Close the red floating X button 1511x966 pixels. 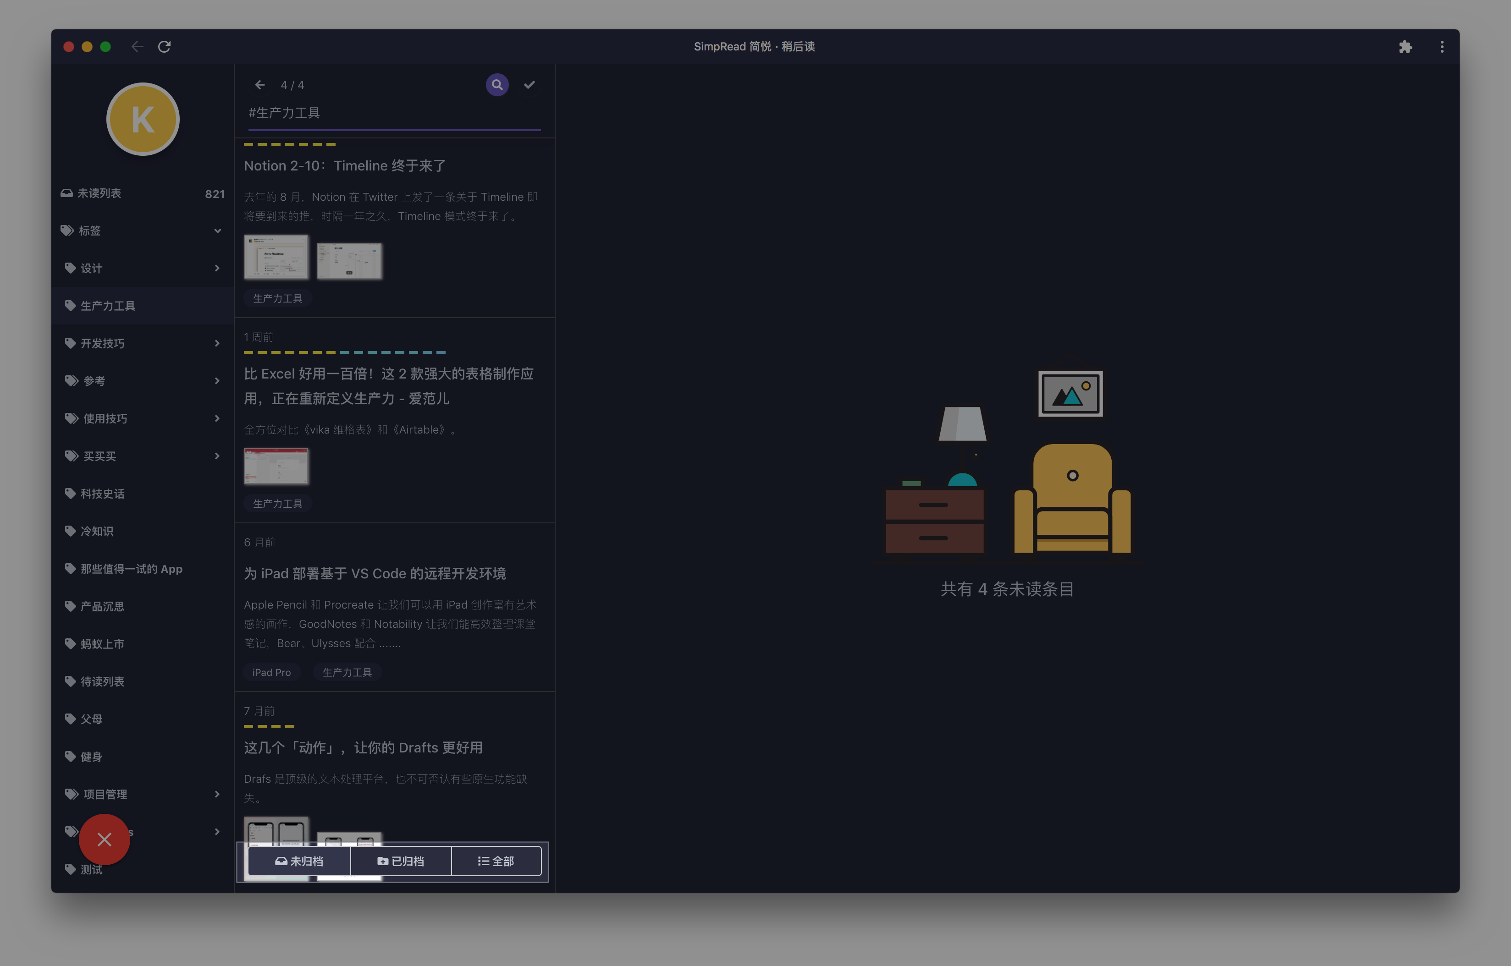point(104,839)
